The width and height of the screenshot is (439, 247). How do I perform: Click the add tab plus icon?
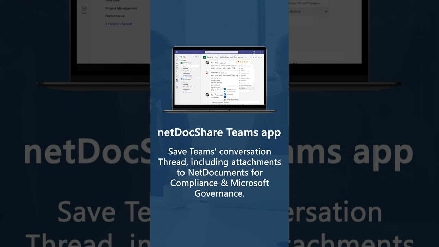245,57
